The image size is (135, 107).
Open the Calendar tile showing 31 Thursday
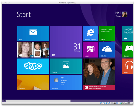point(66,42)
